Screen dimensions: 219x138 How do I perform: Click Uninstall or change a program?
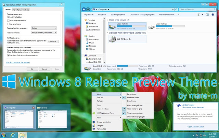coord(142,14)
